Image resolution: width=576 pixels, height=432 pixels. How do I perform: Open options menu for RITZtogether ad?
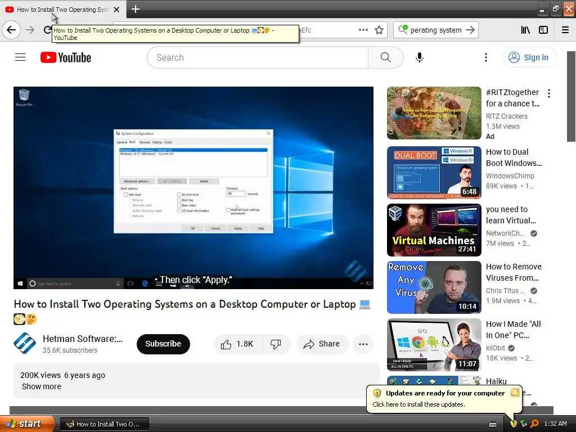(x=549, y=93)
